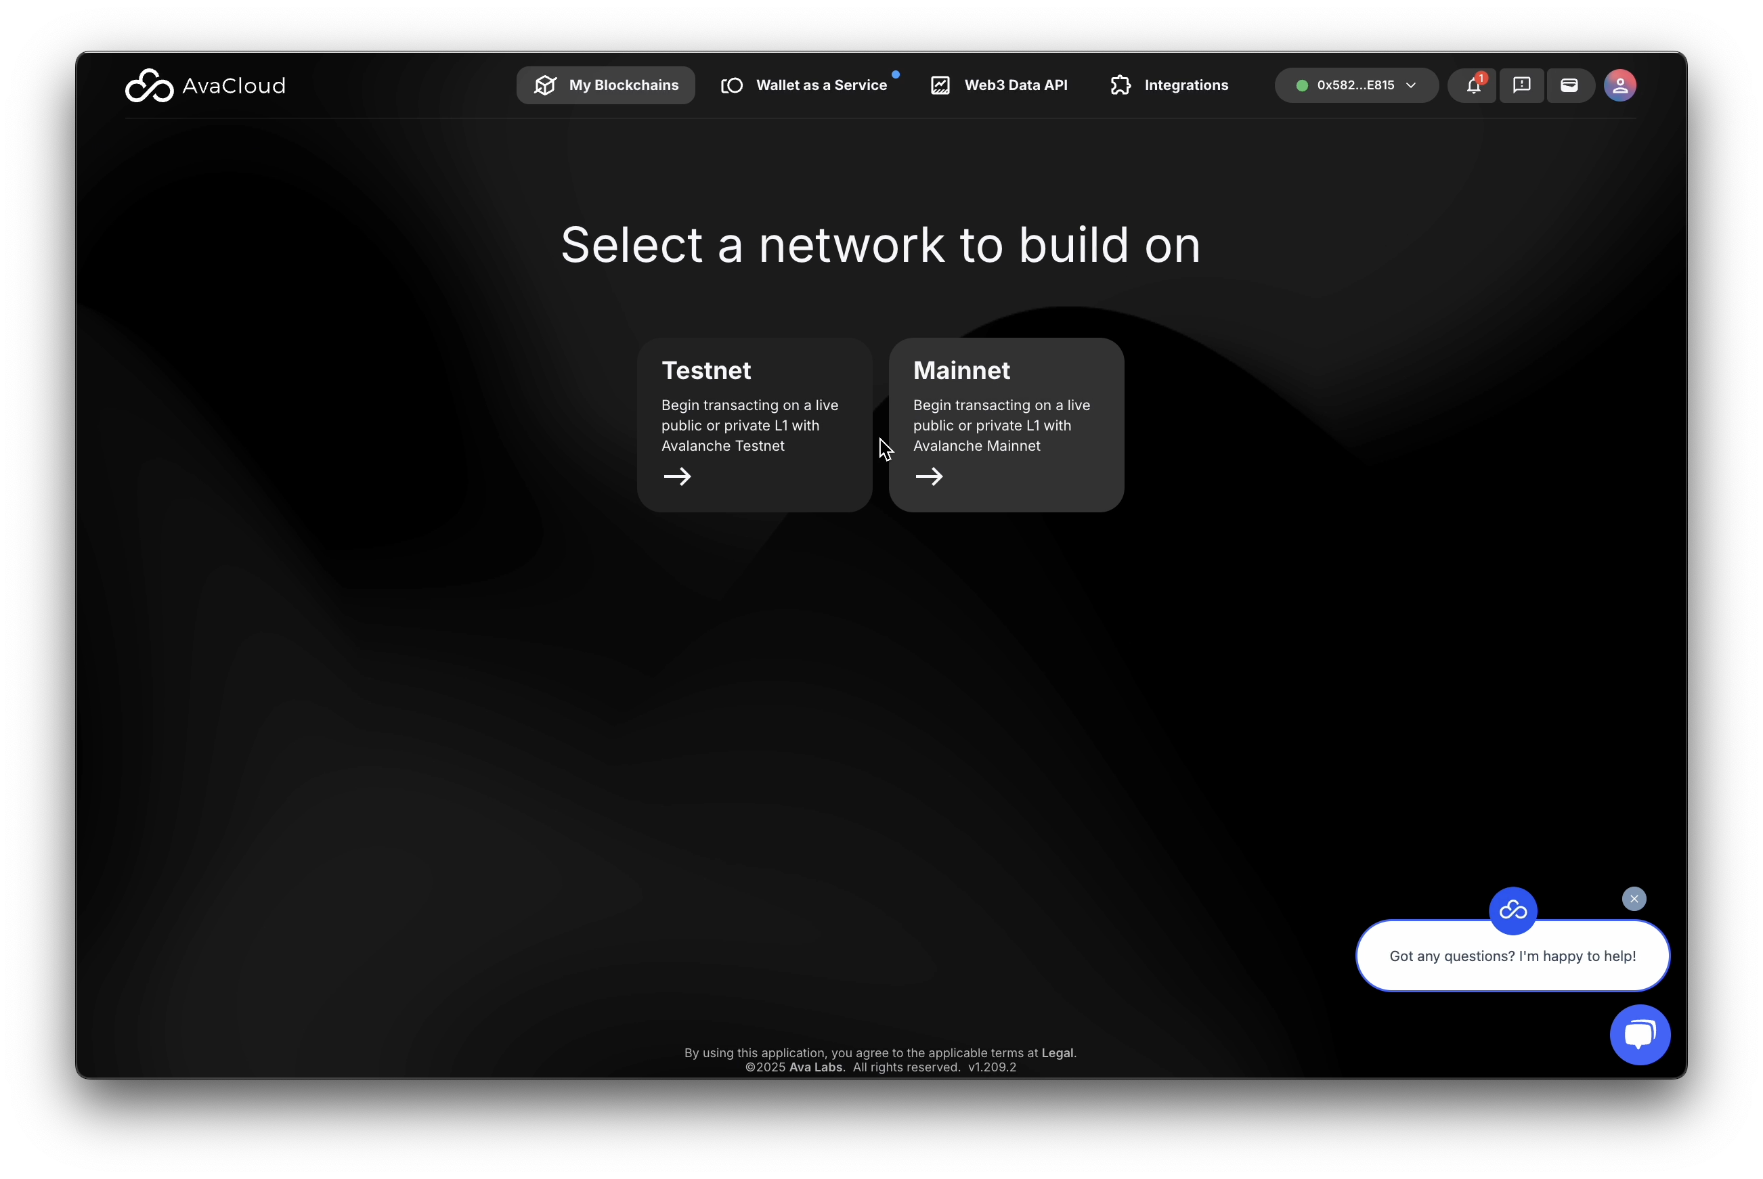Screen dimensions: 1763x1179
Task: Click the wallet dropdown chevron
Action: [x=1411, y=86]
